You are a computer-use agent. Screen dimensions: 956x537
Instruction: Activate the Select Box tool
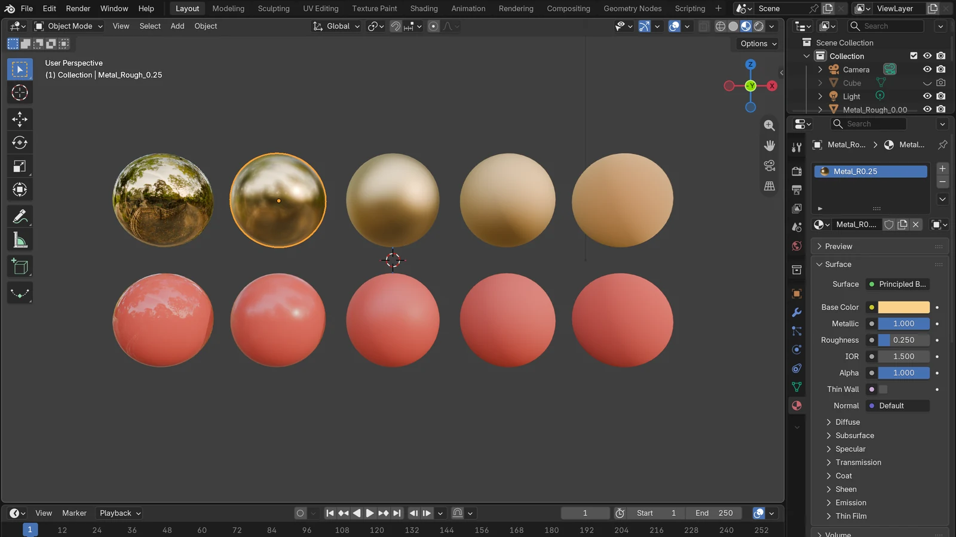(20, 69)
